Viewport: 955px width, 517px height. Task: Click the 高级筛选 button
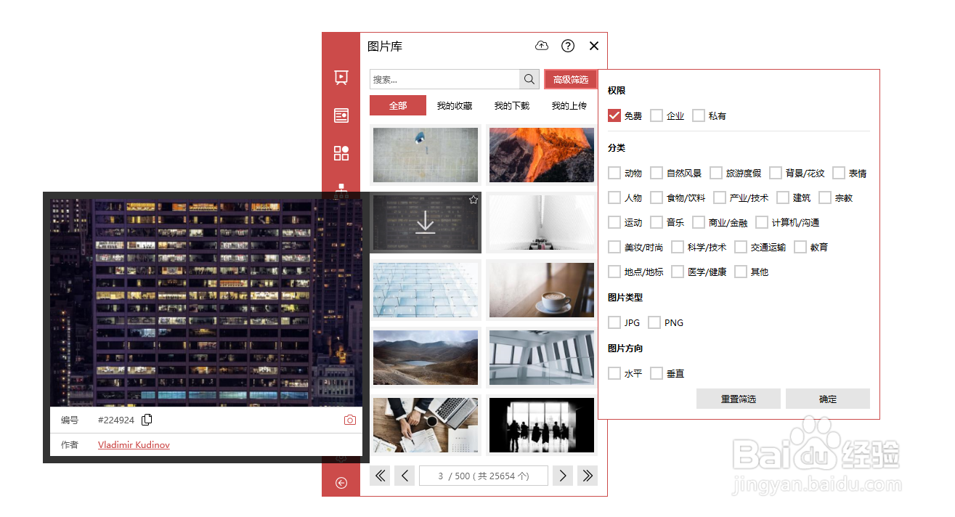pos(571,79)
